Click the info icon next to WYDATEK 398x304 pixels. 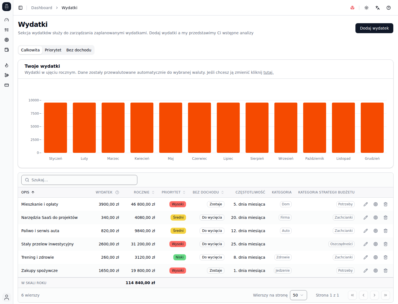117,192
